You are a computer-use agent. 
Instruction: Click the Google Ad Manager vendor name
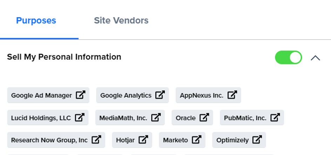[41, 95]
